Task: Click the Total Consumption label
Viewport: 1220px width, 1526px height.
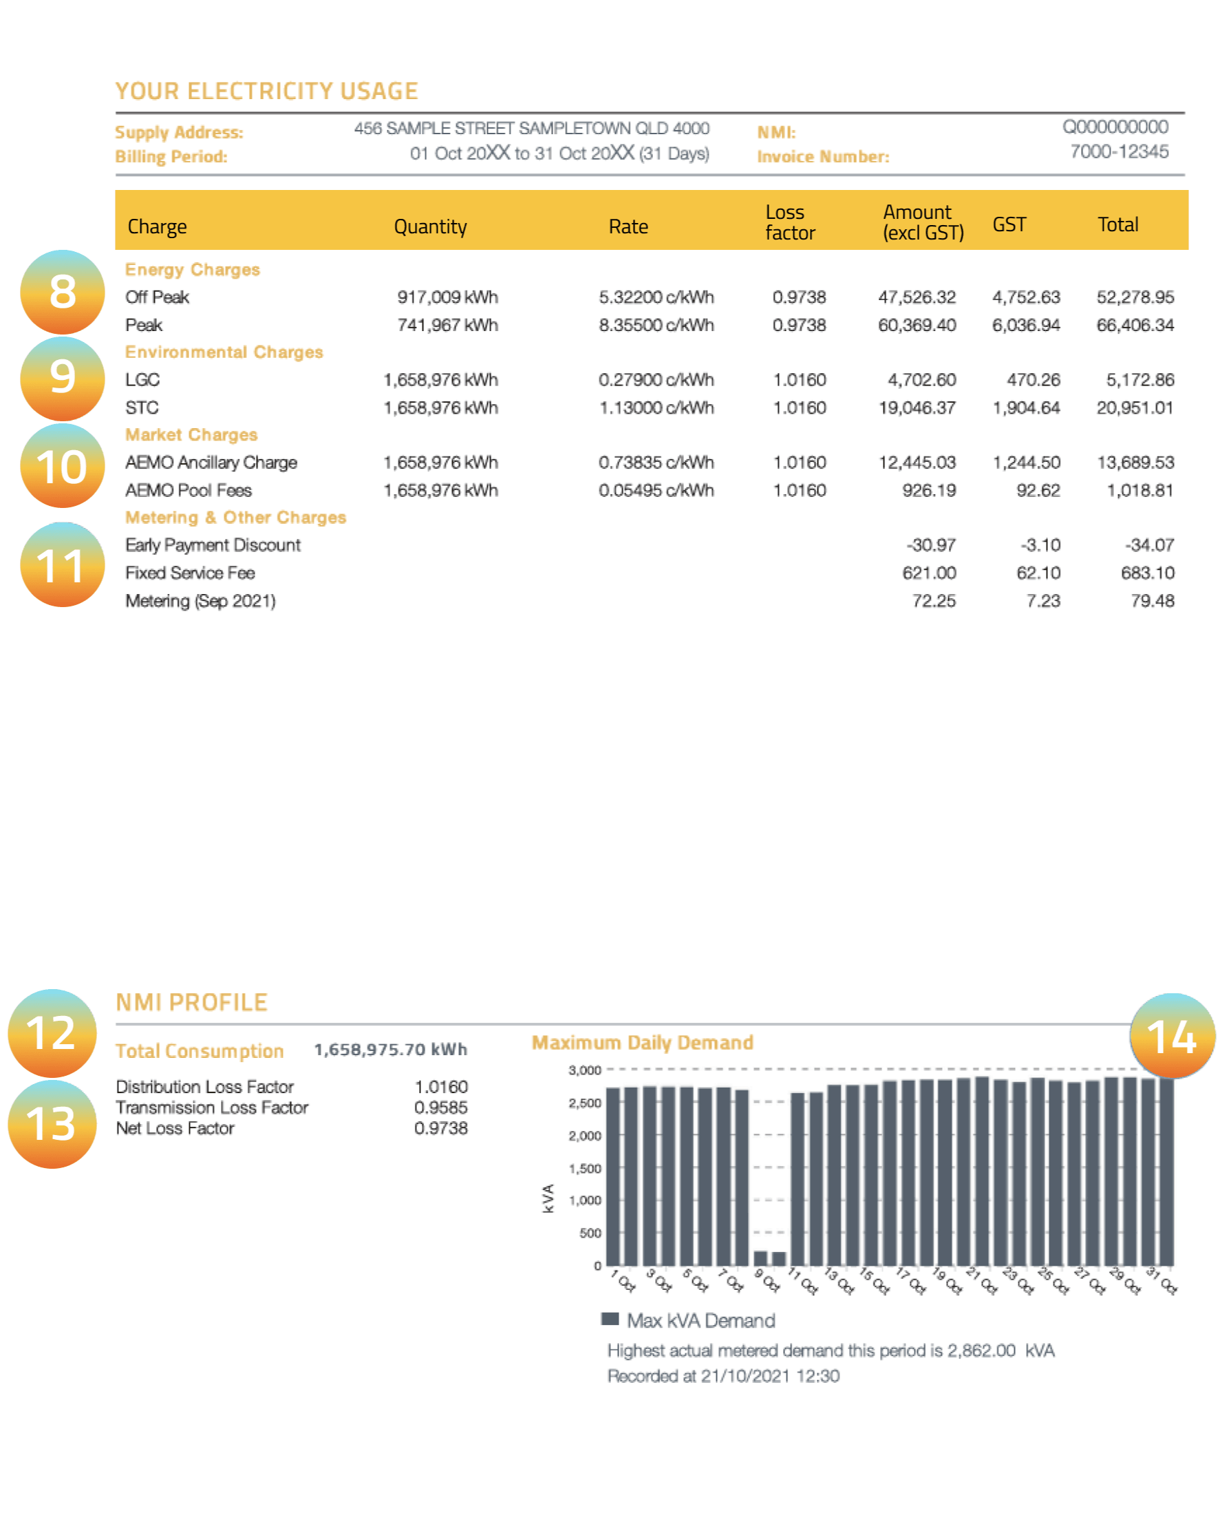Action: [200, 1052]
